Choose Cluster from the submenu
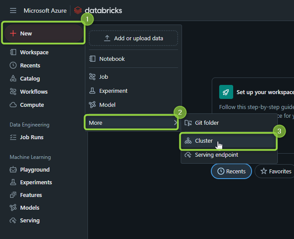The height and width of the screenshot is (239, 294). click(228, 141)
